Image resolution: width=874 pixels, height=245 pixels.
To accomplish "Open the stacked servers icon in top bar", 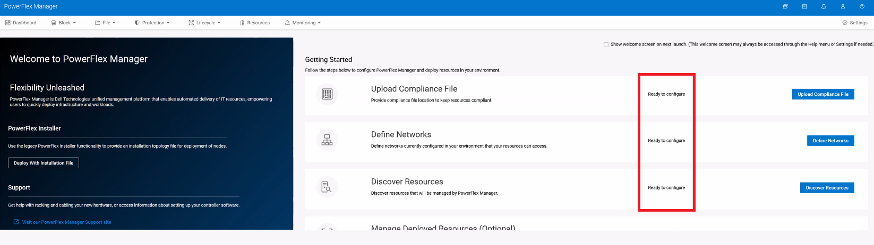I will pyautogui.click(x=785, y=6).
